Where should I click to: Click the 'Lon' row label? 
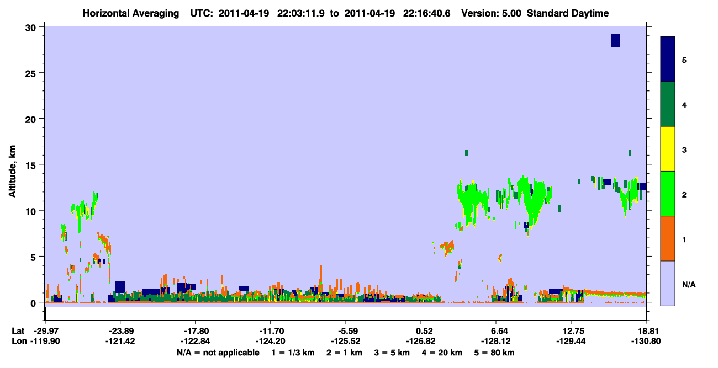pyautogui.click(x=18, y=341)
